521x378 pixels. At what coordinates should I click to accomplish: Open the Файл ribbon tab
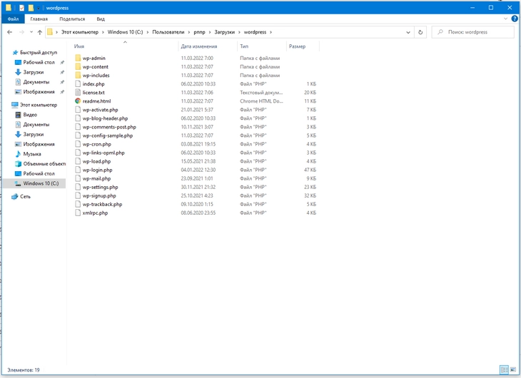point(13,19)
